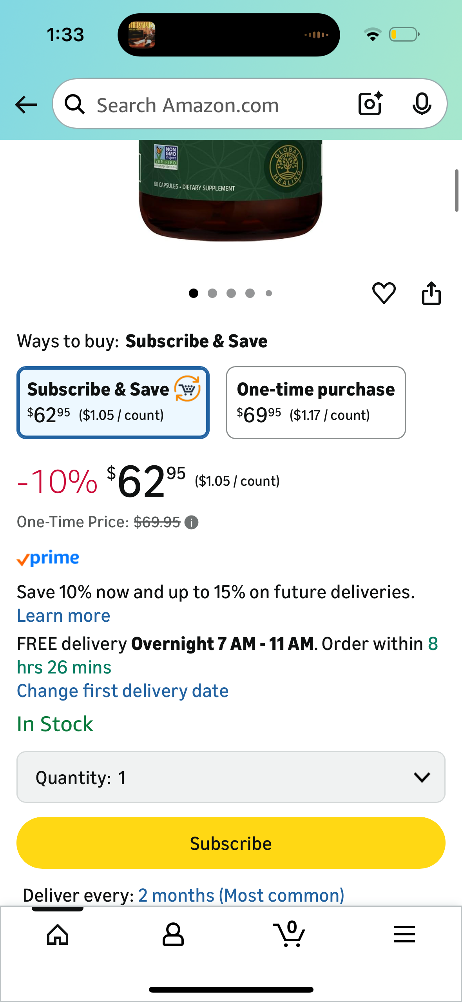This screenshot has height=1002, width=462.
Task: Open the Learn more link
Action: [x=63, y=616]
